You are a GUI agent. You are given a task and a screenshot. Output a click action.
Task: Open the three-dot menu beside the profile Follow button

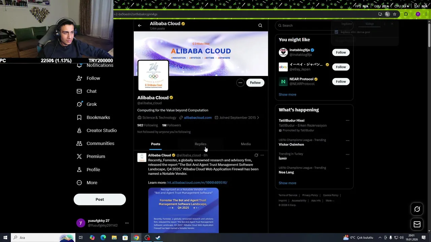point(240,83)
